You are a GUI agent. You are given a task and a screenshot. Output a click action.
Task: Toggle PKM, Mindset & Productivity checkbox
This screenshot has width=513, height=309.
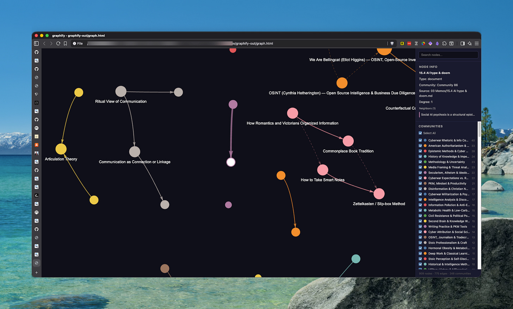click(x=420, y=183)
